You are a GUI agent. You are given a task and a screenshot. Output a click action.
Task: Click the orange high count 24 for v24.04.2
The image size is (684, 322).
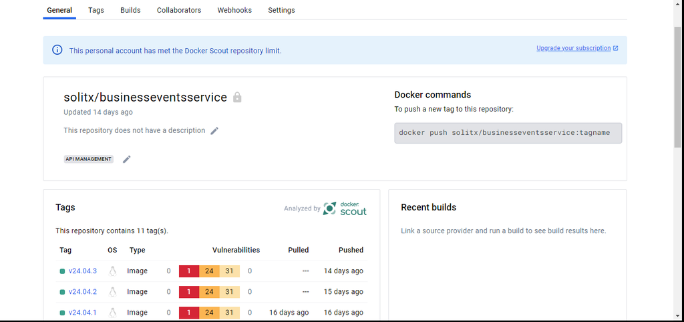[209, 292]
